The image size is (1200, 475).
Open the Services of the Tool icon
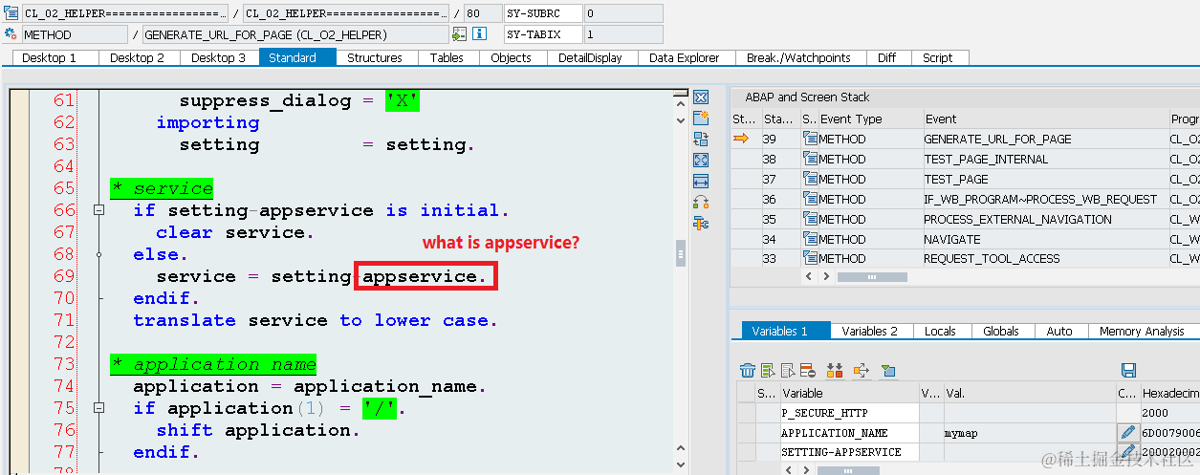tap(701, 224)
